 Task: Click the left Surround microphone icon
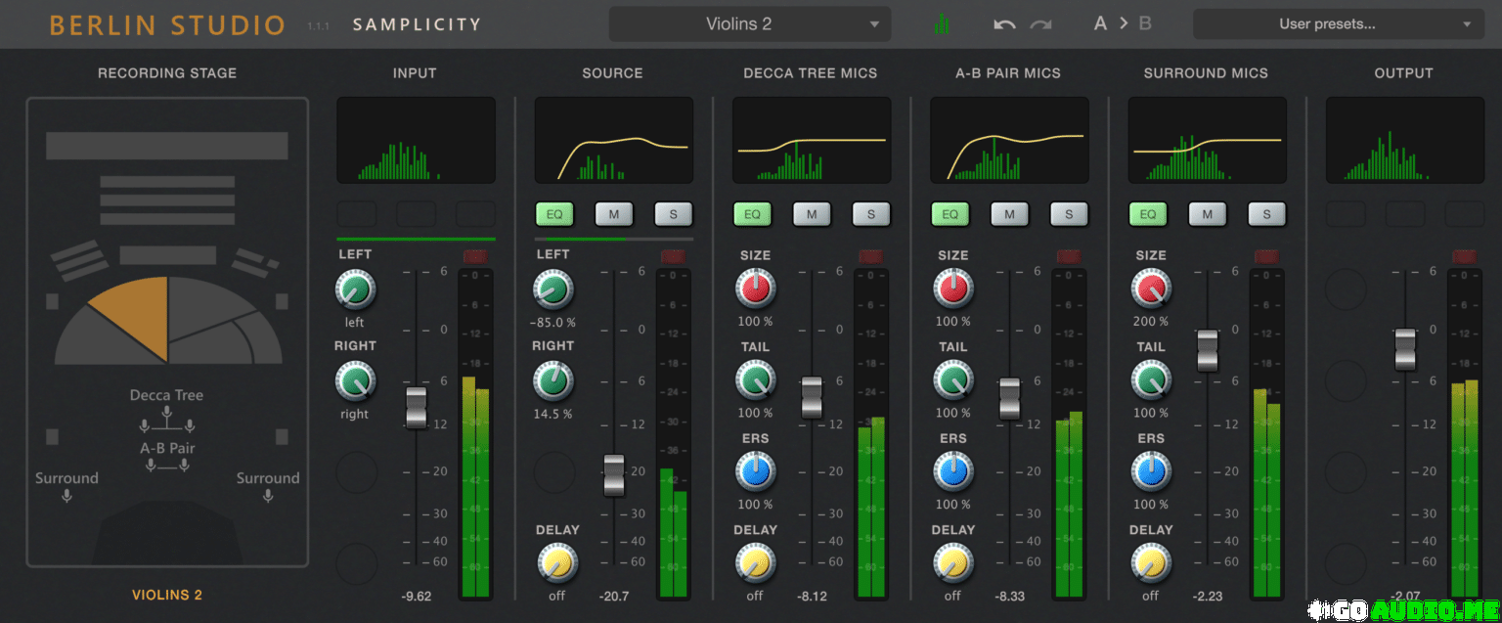pos(66,496)
